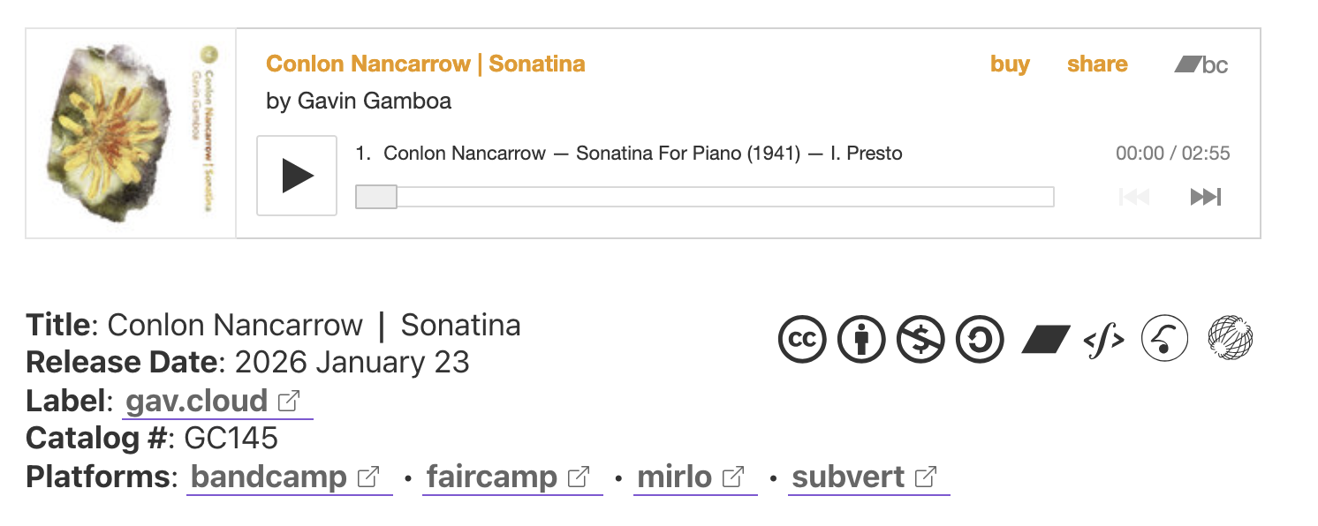1318x526 pixels.
Task: Go to the previous track
Action: [1134, 197]
